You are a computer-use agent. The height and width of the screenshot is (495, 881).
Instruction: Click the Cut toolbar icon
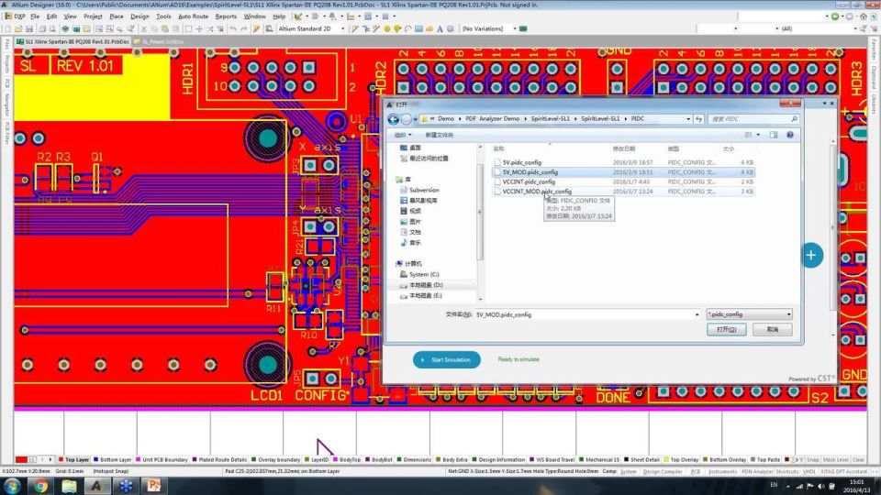144,28
